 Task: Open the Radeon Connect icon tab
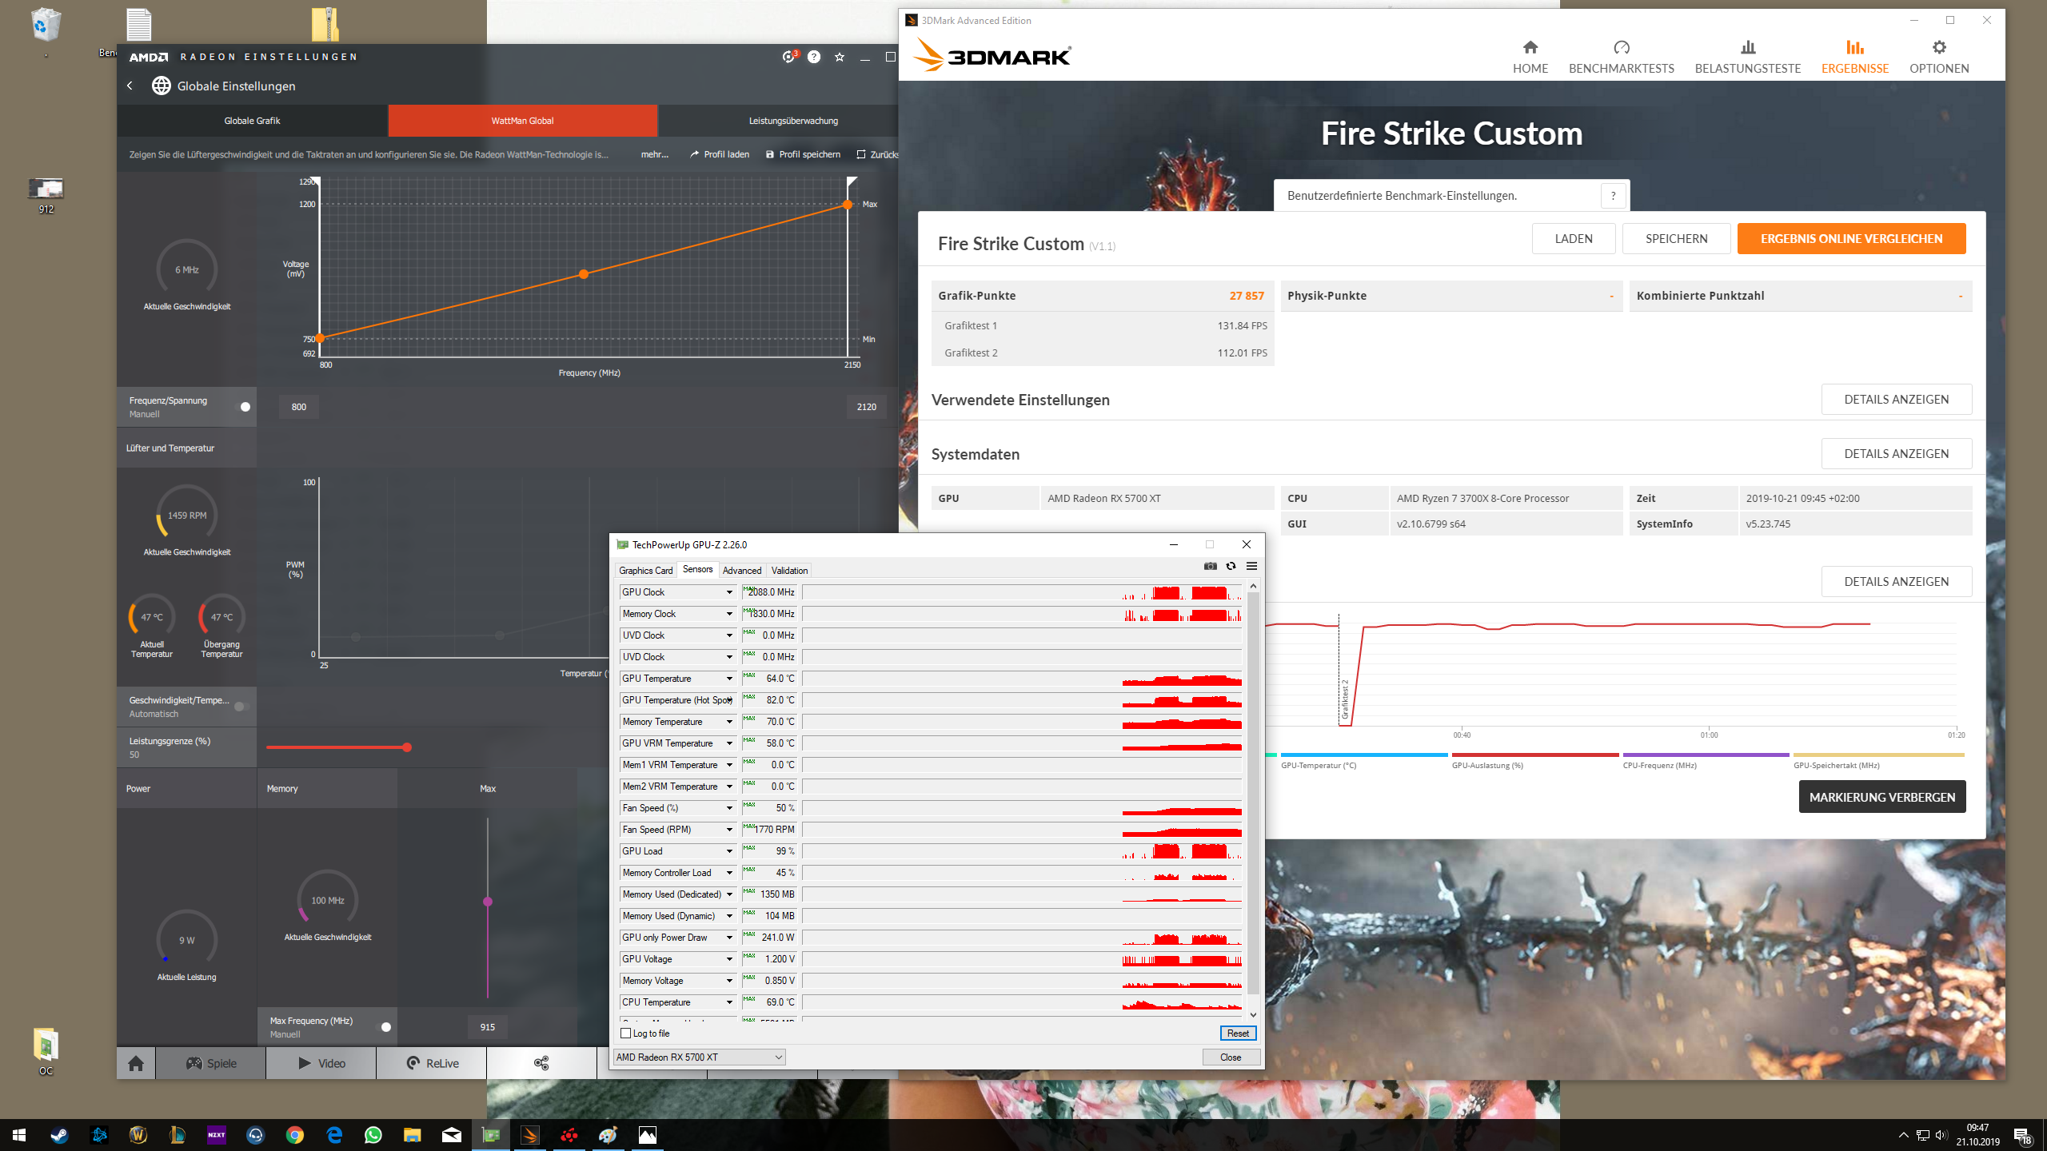pyautogui.click(x=541, y=1063)
